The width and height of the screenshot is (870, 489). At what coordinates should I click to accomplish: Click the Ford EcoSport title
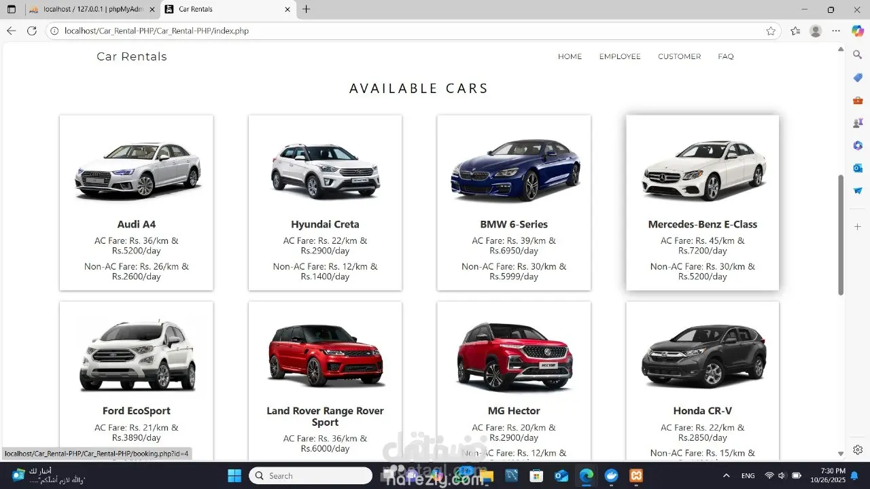pyautogui.click(x=137, y=411)
